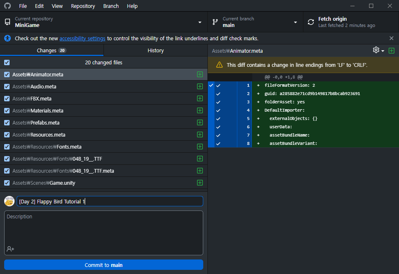The height and width of the screenshot is (274, 399).
Task: Open the Branch menu
Action: pyautogui.click(x=111, y=6)
